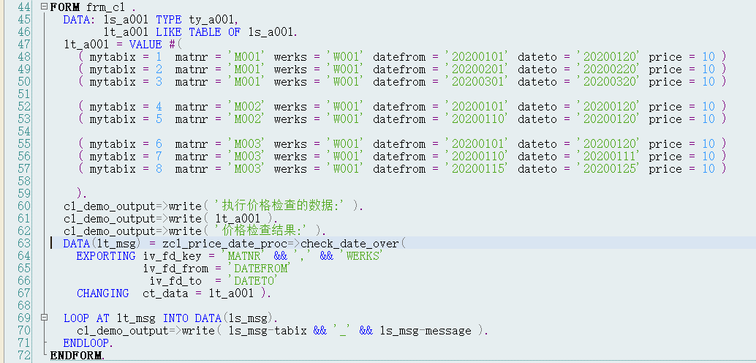
Task: Click mytabix value 1 on line 48
Action: [159, 57]
